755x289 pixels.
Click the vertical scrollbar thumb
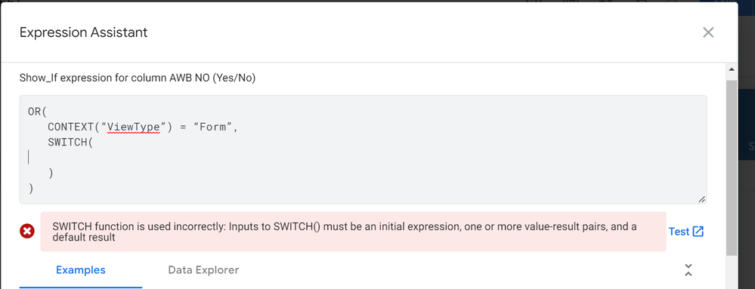click(732, 168)
